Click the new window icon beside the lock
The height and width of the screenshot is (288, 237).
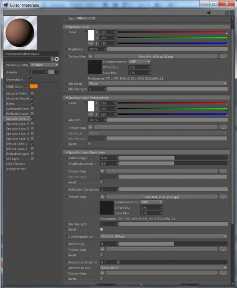tap(232, 13)
